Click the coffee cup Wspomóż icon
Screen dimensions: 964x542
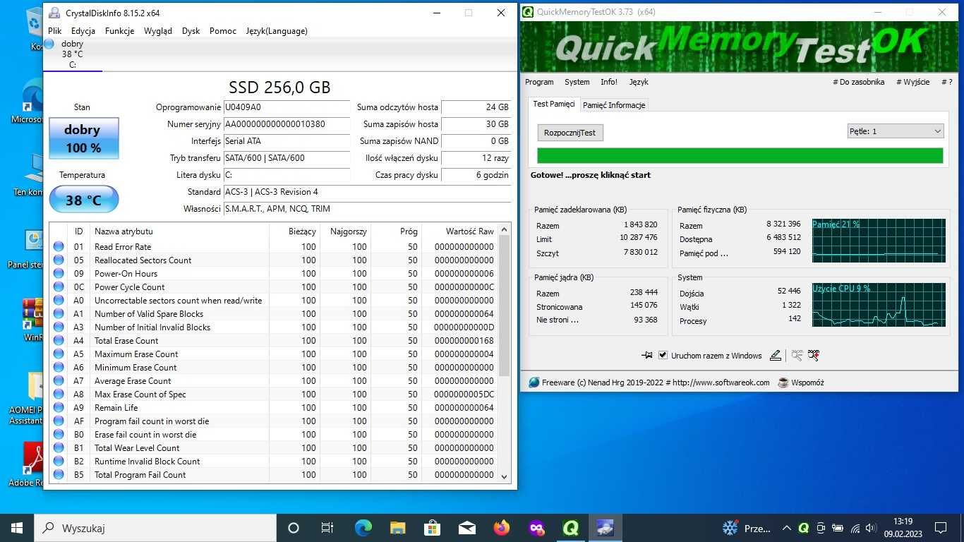(x=783, y=383)
